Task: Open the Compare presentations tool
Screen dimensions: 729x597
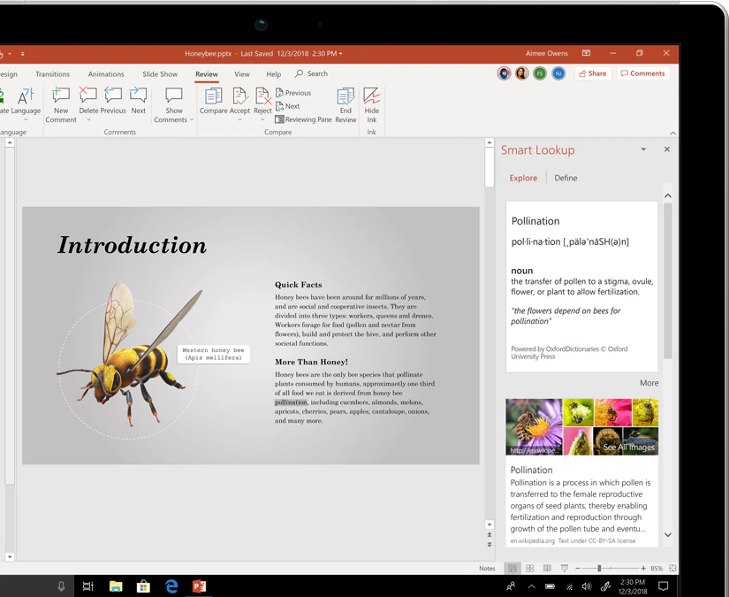Action: (x=213, y=96)
